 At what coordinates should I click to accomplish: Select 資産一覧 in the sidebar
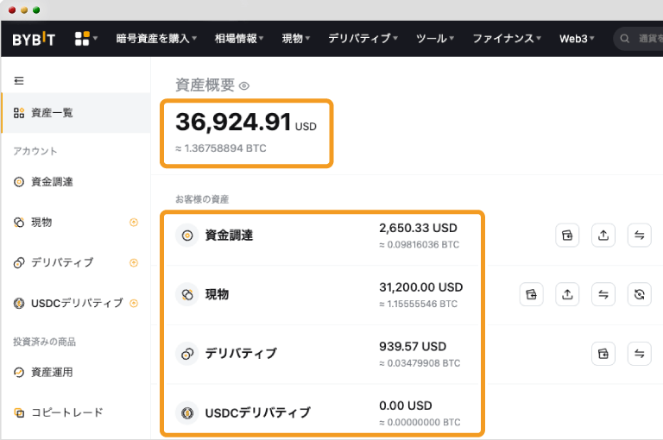point(76,113)
